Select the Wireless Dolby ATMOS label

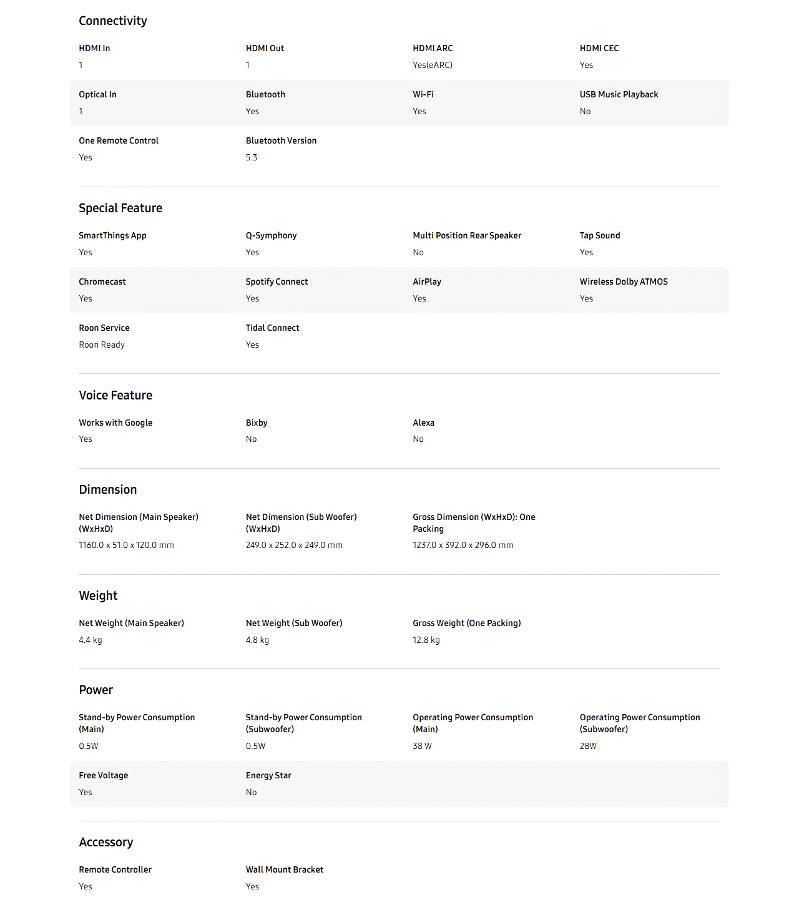[x=624, y=281]
